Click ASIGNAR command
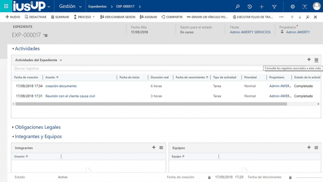Image resolution: width=323 pixels, height=182 pixels. tap(148, 17)
